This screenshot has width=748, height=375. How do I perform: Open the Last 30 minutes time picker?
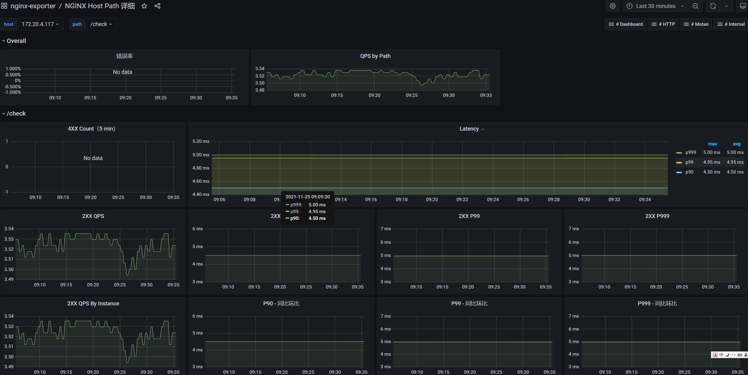(655, 6)
